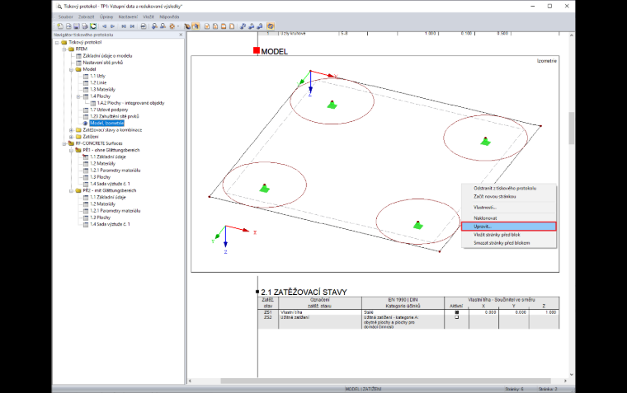Toggle the Aktivní checkbox in row ZS1

[x=457, y=312]
